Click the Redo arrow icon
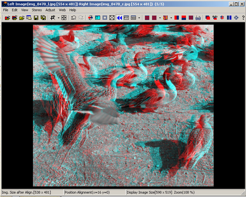246x197 pixels. coord(81,18)
